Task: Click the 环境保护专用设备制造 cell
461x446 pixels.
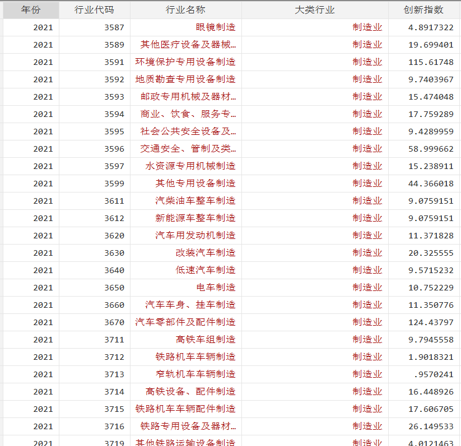Action: pyautogui.click(x=186, y=62)
